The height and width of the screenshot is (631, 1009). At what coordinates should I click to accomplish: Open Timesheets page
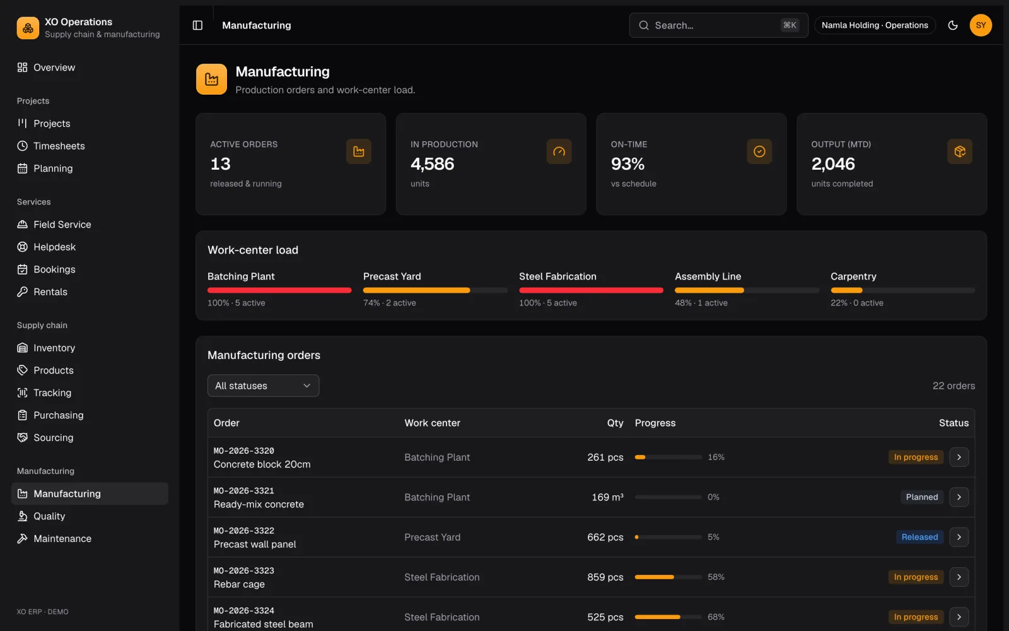click(x=90, y=146)
